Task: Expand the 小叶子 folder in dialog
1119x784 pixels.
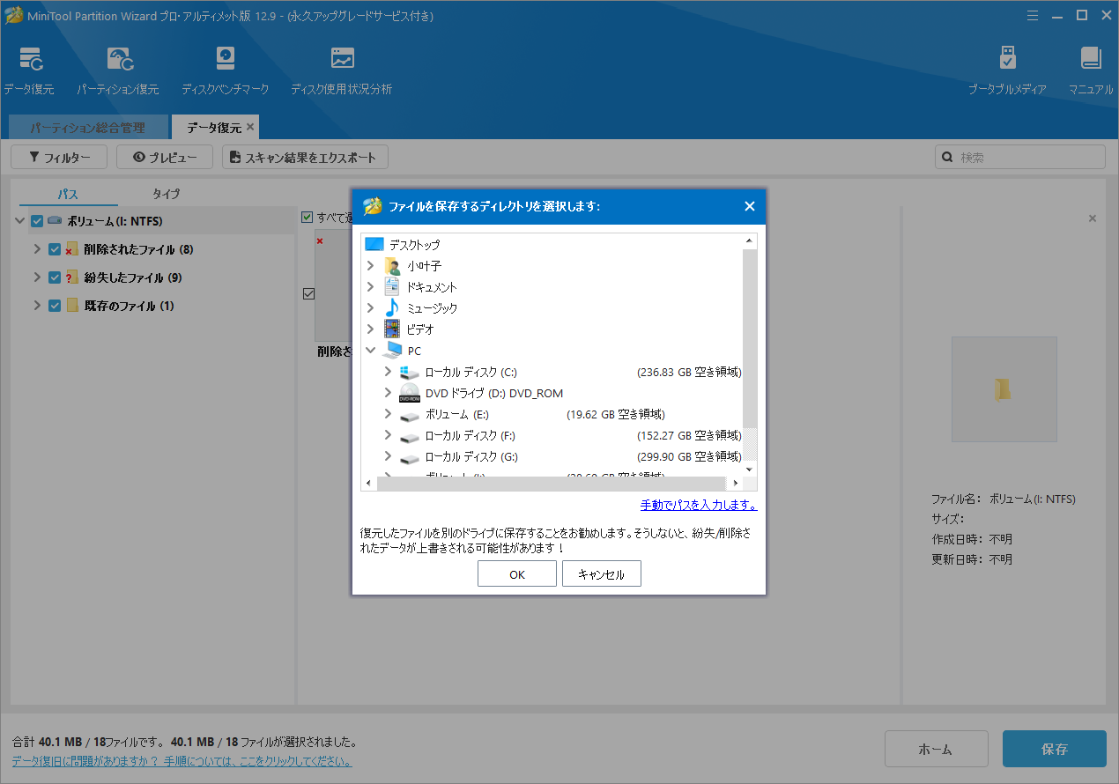Action: point(371,266)
